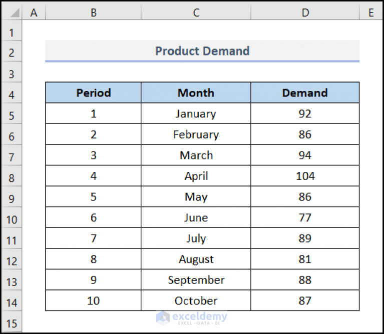This screenshot has width=384, height=334.
Task: Select row 8 header
Action: click(x=12, y=176)
